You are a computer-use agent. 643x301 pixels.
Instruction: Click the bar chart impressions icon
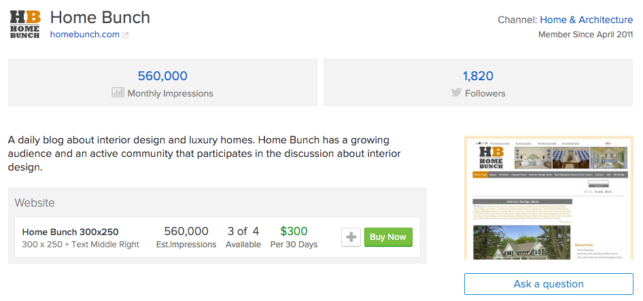point(118,93)
